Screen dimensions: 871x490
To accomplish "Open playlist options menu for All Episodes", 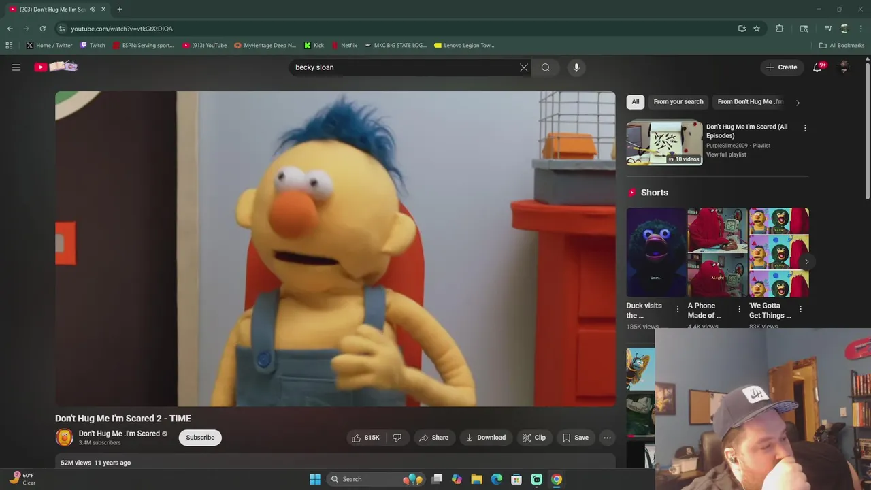I will click(x=805, y=128).
